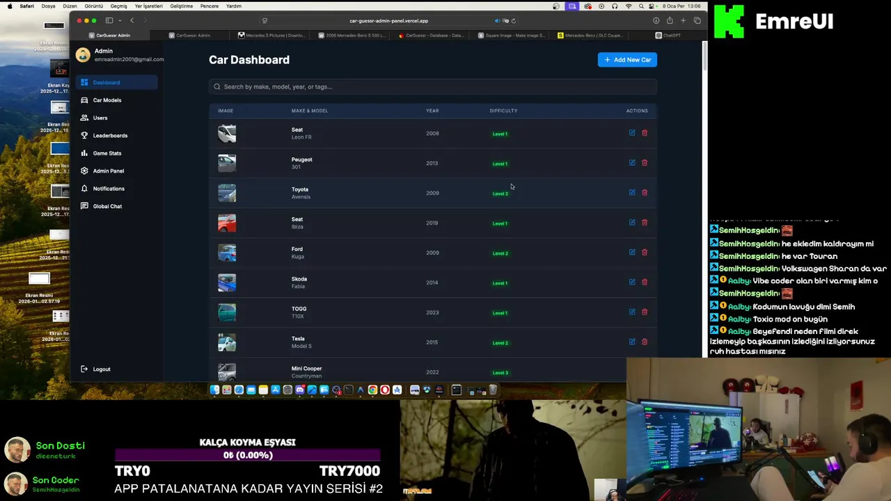The height and width of the screenshot is (501, 891).
Task: Open a new Safari tab
Action: click(684, 21)
